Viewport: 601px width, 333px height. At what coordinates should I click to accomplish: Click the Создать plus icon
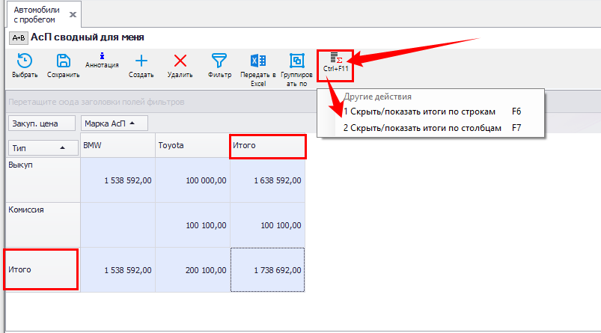(x=141, y=61)
